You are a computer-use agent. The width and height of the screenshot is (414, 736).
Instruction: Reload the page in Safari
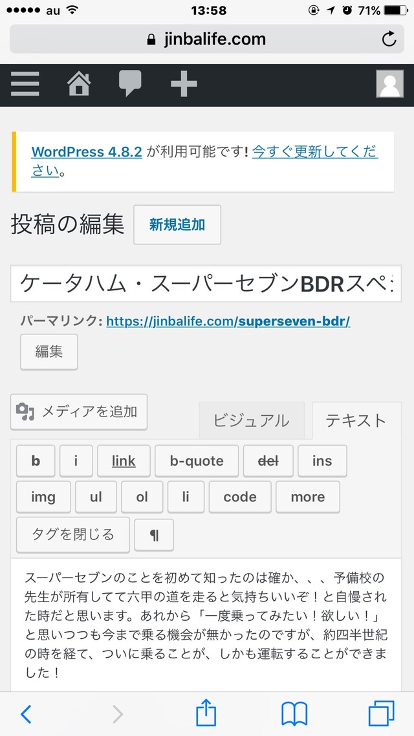click(x=389, y=39)
